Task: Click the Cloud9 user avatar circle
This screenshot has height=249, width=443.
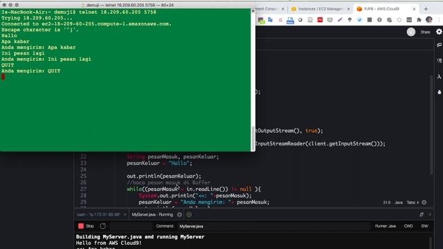Action: 410,33
